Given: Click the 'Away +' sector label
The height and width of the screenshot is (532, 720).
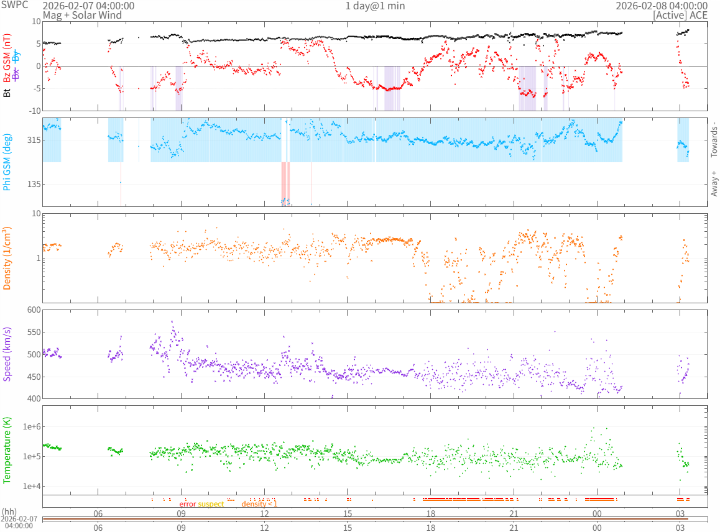Looking at the screenshot, I should [714, 184].
